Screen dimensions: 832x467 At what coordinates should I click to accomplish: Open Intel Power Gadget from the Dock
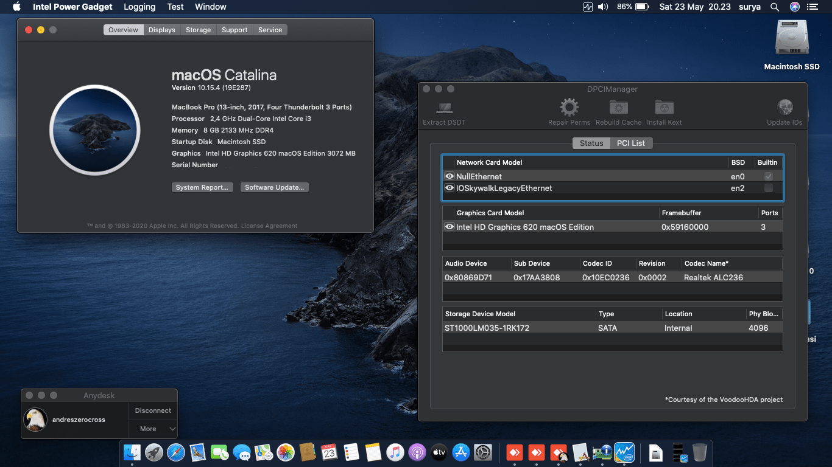[625, 452]
